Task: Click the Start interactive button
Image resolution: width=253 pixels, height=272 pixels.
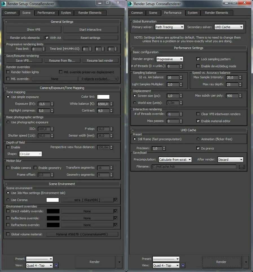Action: coord(90,30)
